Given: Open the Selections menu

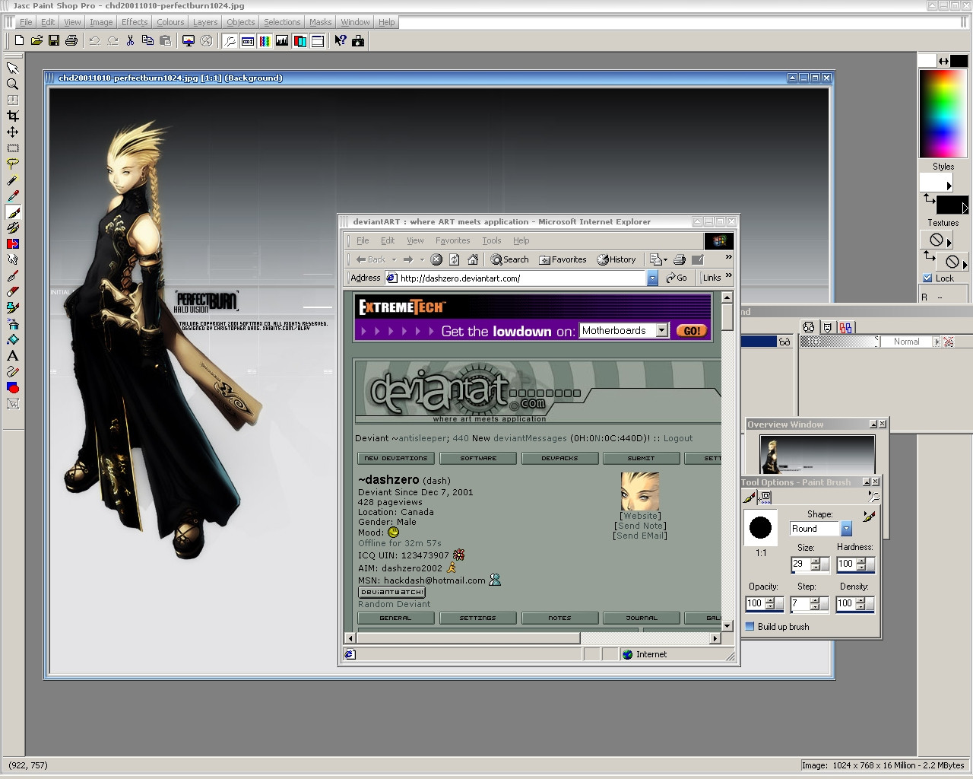Looking at the screenshot, I should [282, 22].
